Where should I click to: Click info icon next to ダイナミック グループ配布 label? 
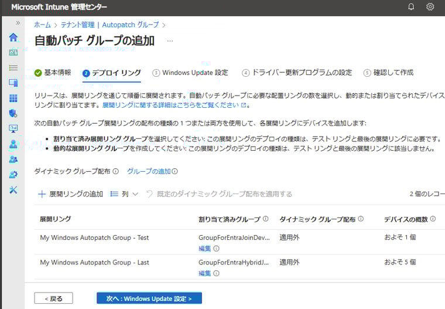pos(115,171)
